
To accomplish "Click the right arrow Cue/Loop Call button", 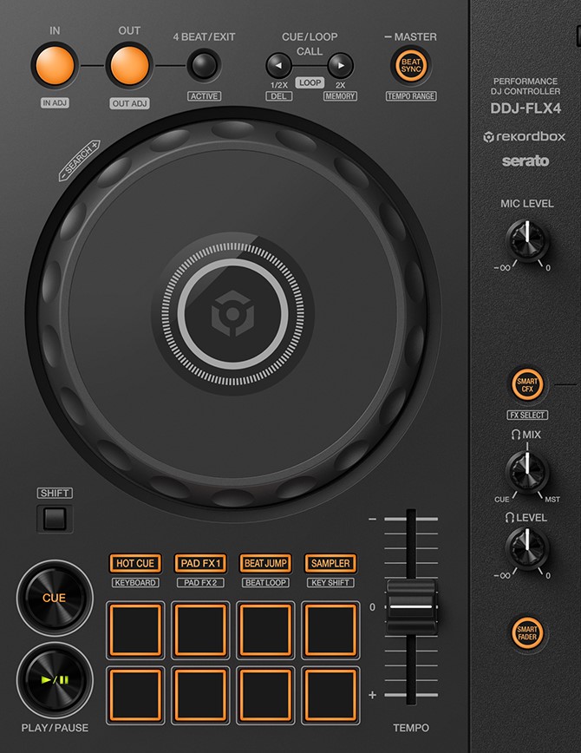I will pyautogui.click(x=341, y=65).
